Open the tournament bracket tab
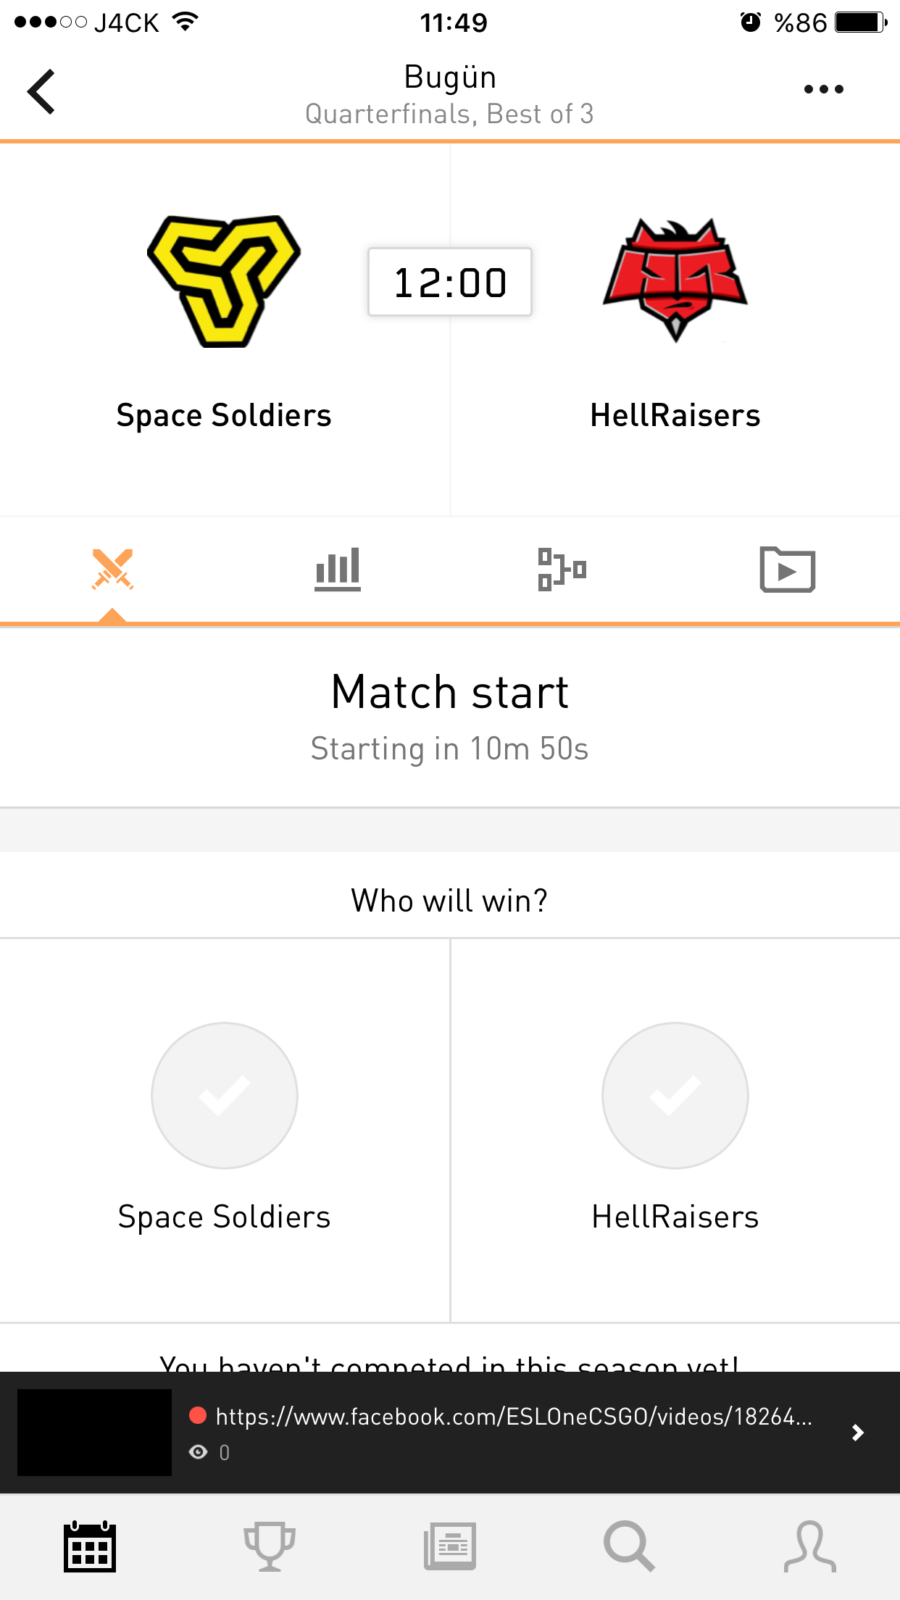900x1600 pixels. click(x=562, y=570)
